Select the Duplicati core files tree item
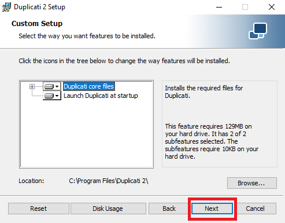 point(89,86)
